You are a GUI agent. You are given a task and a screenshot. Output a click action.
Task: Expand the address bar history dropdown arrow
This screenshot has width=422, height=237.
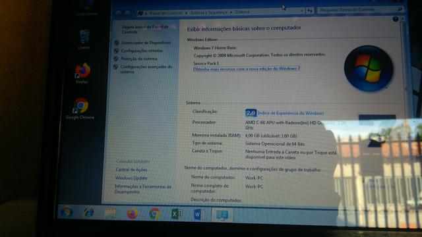[x=302, y=11]
